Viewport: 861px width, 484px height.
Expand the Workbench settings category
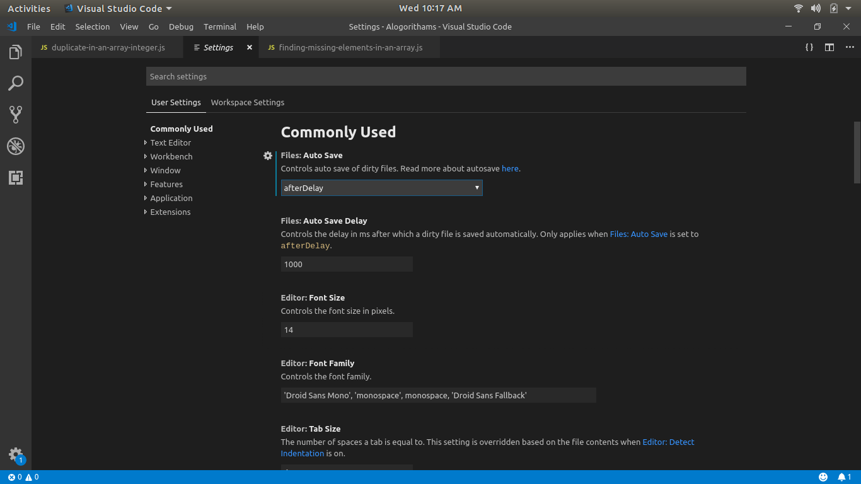click(171, 157)
